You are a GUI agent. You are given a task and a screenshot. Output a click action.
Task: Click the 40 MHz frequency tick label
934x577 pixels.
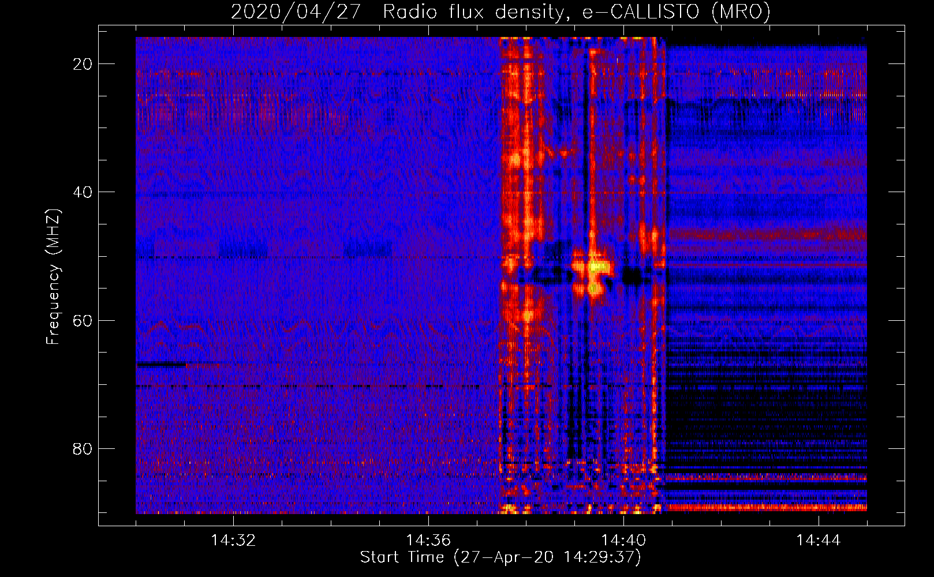pyautogui.click(x=83, y=192)
